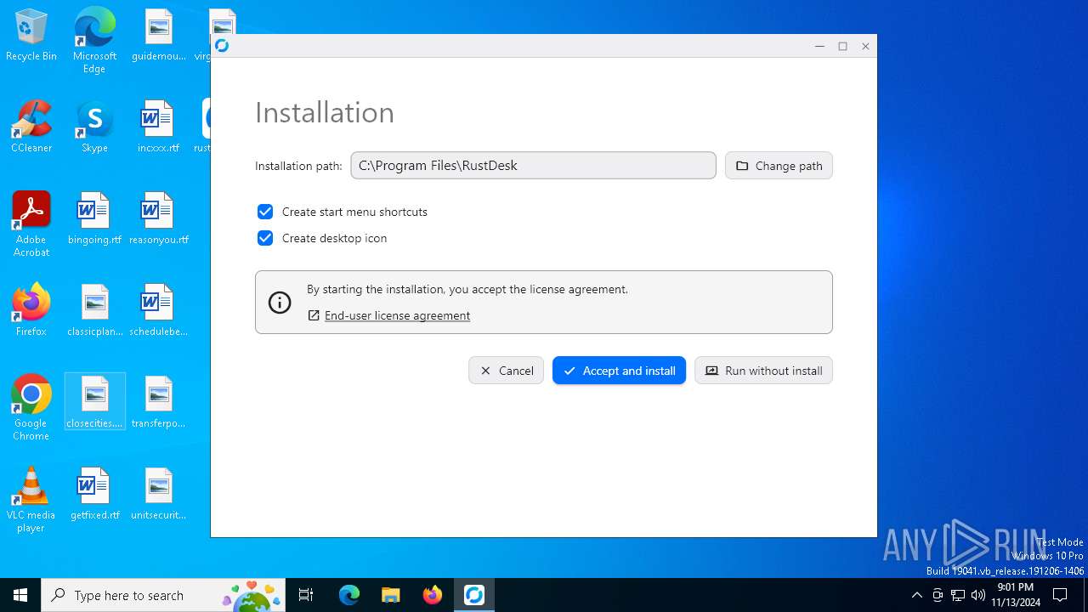Open volume control in system tray
Screen dimensions: 1088x612
[x=978, y=595]
